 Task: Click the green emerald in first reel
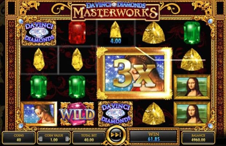[x=39, y=87]
